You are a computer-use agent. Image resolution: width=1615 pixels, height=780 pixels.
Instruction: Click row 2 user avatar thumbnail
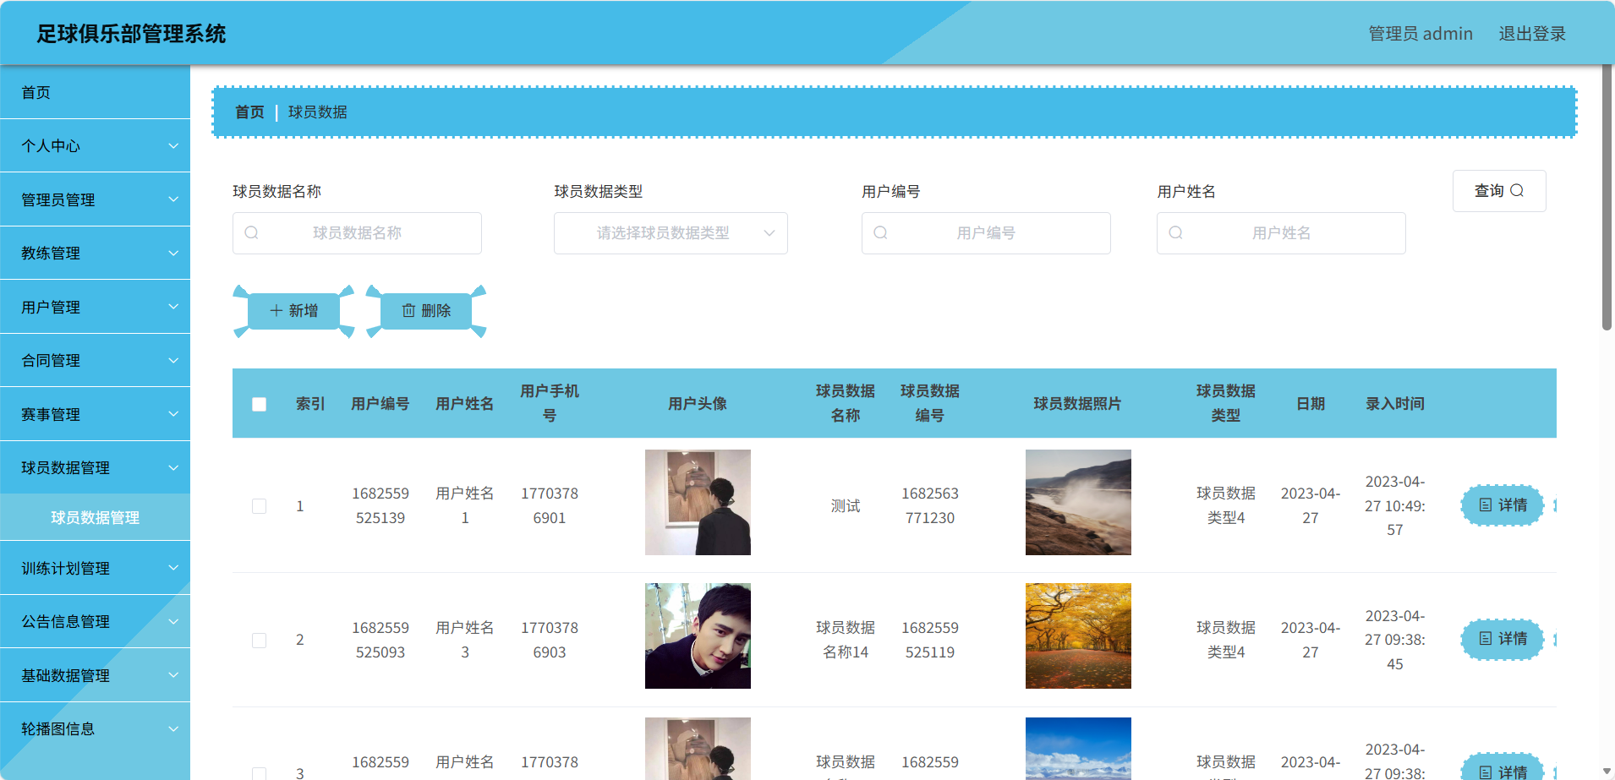click(x=698, y=635)
